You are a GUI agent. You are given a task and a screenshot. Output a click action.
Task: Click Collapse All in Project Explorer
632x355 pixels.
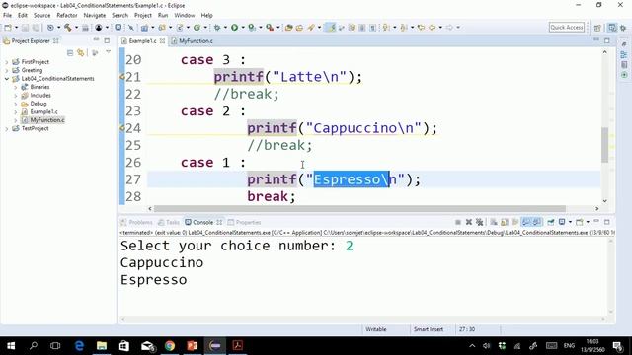click(70, 52)
